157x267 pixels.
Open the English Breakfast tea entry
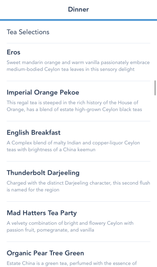(78, 141)
